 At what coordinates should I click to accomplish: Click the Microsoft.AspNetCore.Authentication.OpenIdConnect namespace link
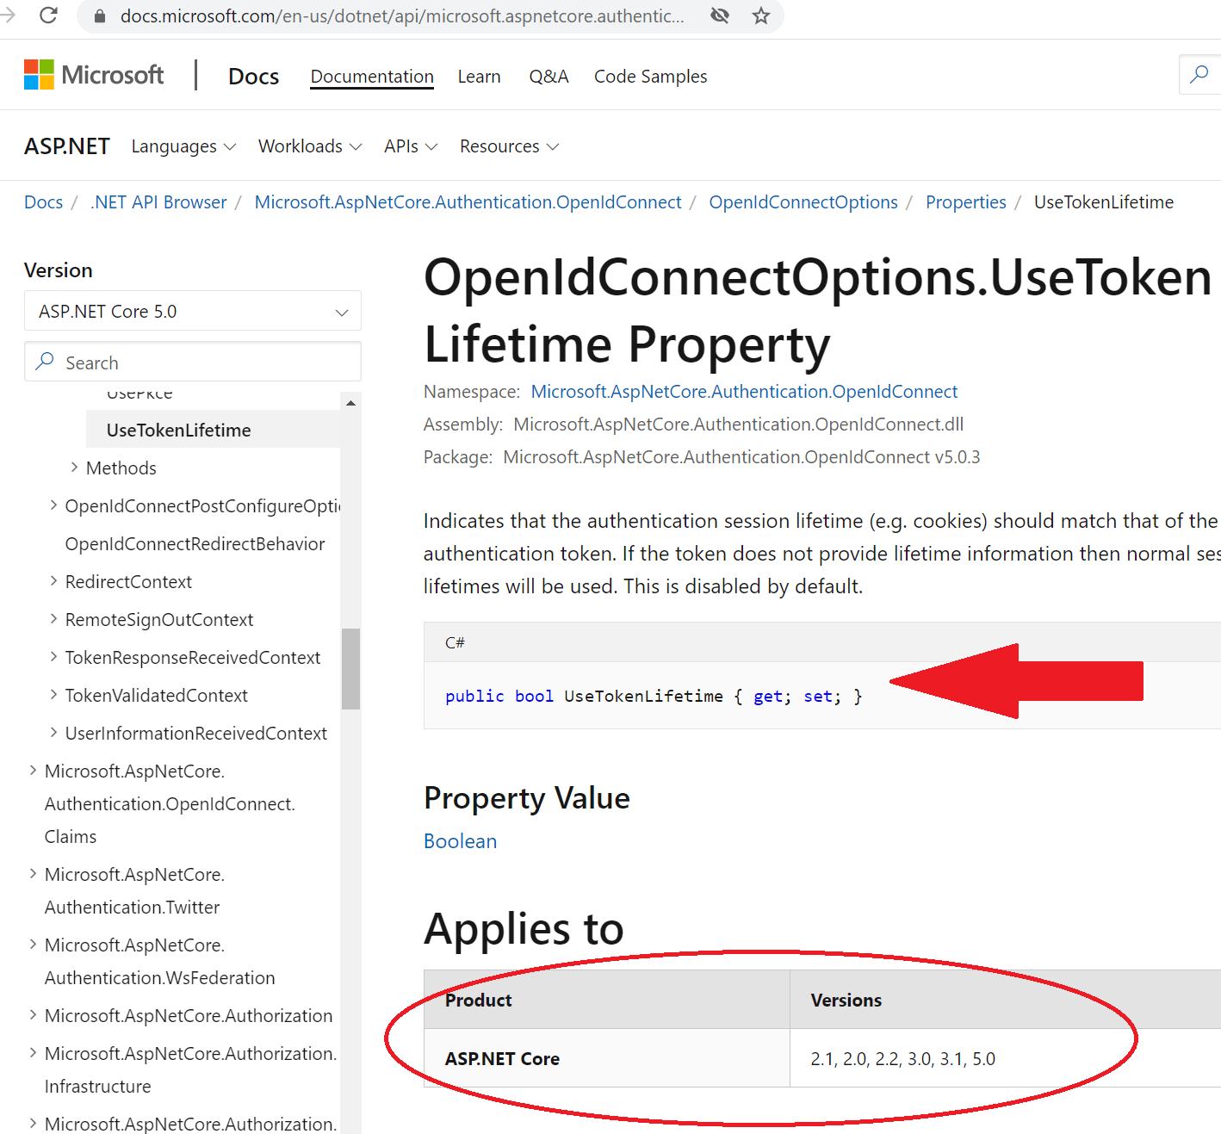pyautogui.click(x=744, y=391)
